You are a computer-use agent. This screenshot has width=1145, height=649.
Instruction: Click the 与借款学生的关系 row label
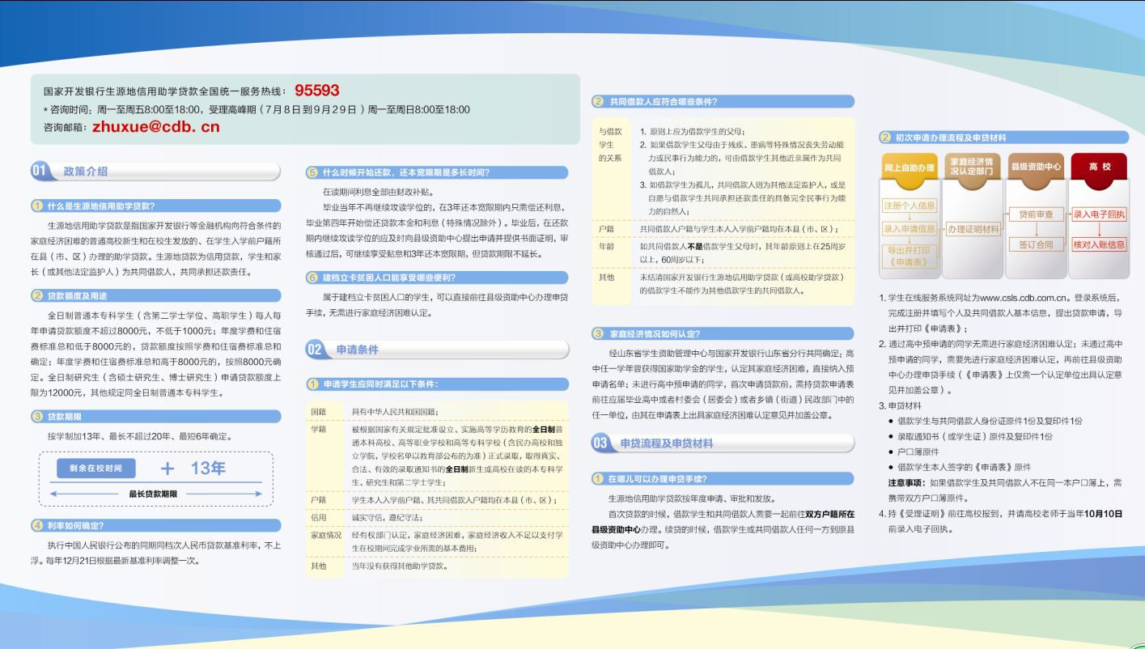click(610, 145)
